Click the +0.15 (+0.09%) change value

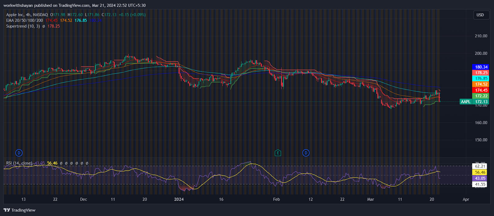pyautogui.click(x=132, y=15)
